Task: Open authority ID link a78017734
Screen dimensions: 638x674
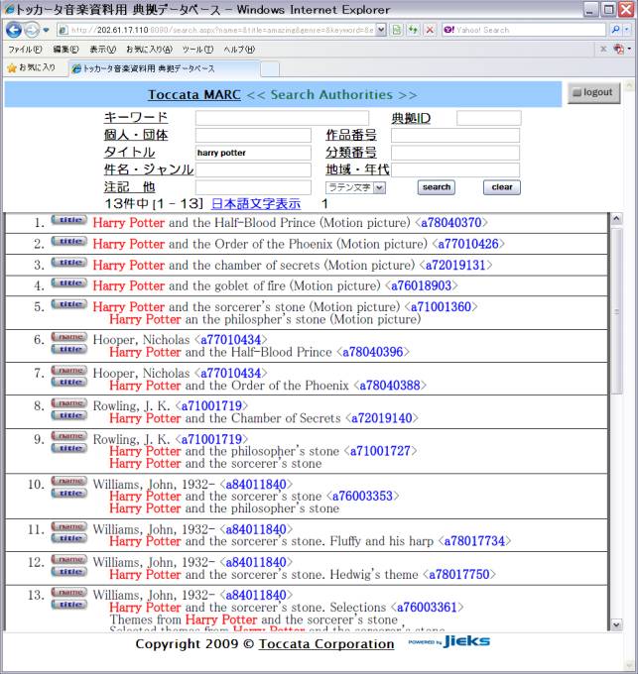Action: pyautogui.click(x=474, y=541)
